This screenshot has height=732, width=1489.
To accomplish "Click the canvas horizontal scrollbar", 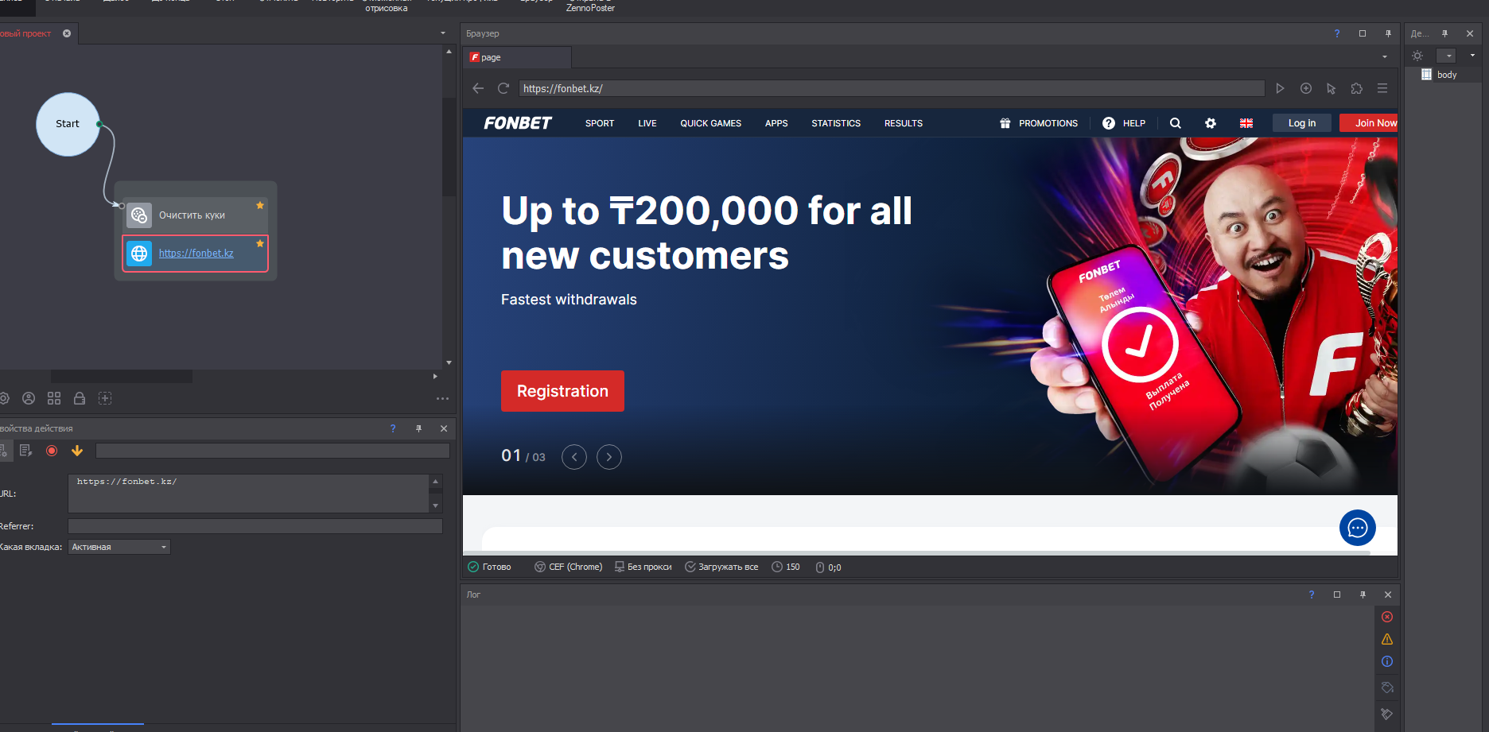I will pos(122,376).
